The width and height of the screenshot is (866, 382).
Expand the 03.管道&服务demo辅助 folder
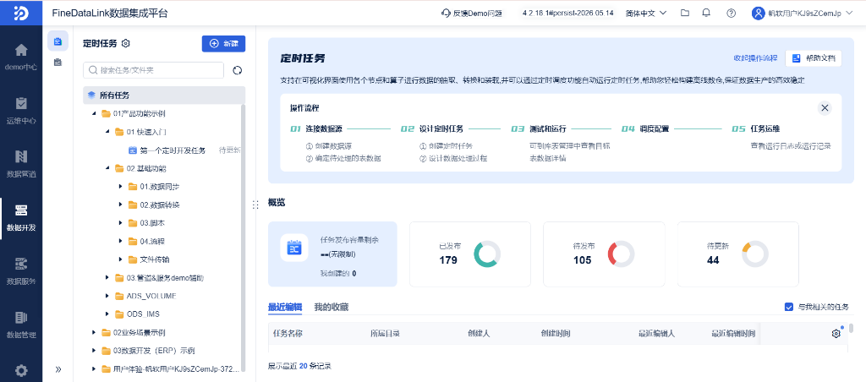(107, 278)
